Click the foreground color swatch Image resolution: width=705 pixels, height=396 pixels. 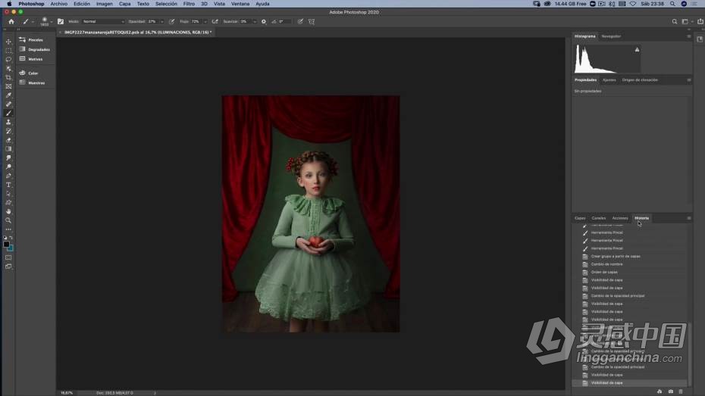click(6, 245)
